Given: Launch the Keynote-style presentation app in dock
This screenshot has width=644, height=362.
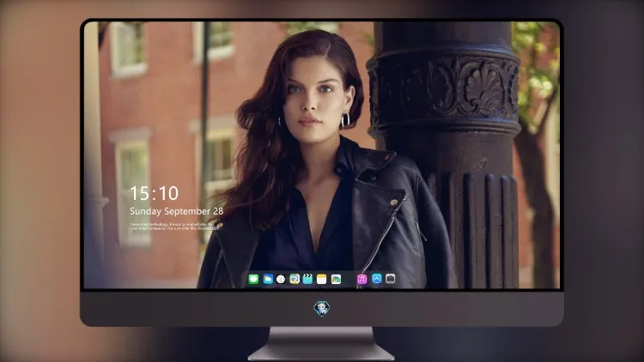Looking at the screenshot, I should tap(295, 279).
